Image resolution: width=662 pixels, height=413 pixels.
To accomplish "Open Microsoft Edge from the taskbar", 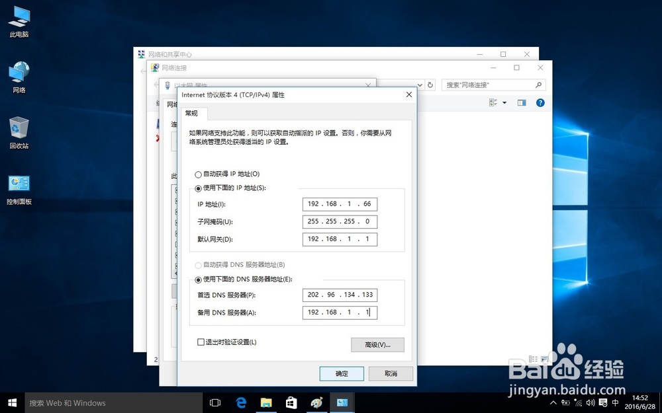I will tap(241, 402).
